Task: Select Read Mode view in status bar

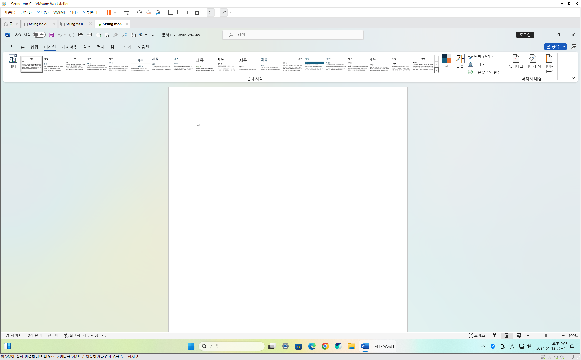Action: coord(494,336)
